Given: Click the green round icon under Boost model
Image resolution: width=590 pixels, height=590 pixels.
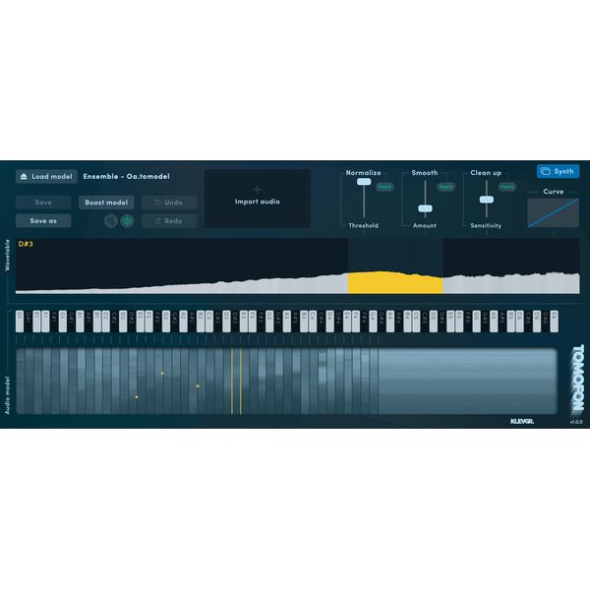Looking at the screenshot, I should [127, 221].
